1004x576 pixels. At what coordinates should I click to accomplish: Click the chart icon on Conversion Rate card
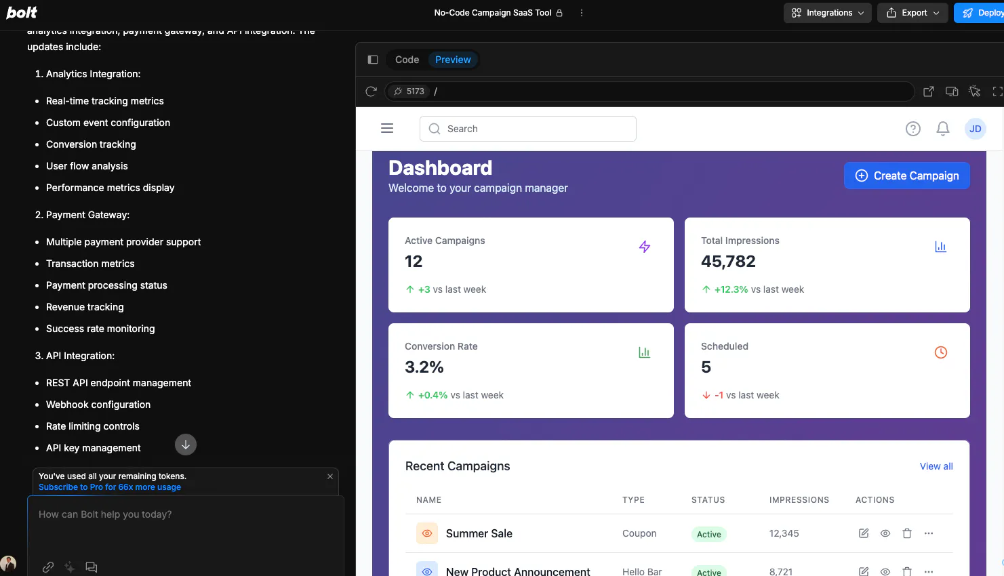[x=645, y=352]
